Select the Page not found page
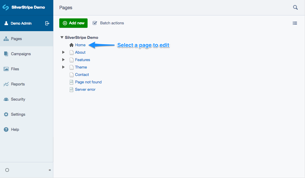The width and height of the screenshot is (305, 178). click(x=88, y=82)
